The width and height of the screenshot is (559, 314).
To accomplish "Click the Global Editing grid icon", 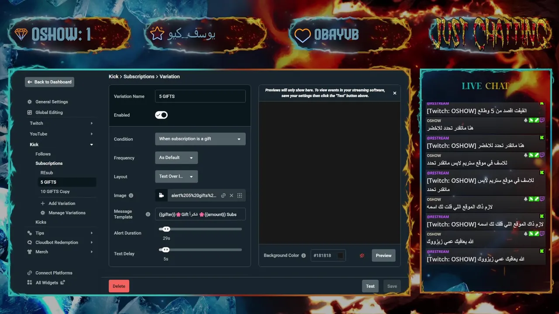I will pyautogui.click(x=30, y=113).
